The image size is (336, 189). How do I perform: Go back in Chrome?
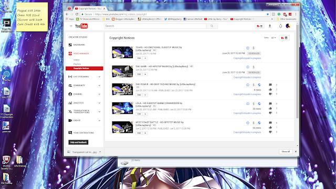pos(67,14)
